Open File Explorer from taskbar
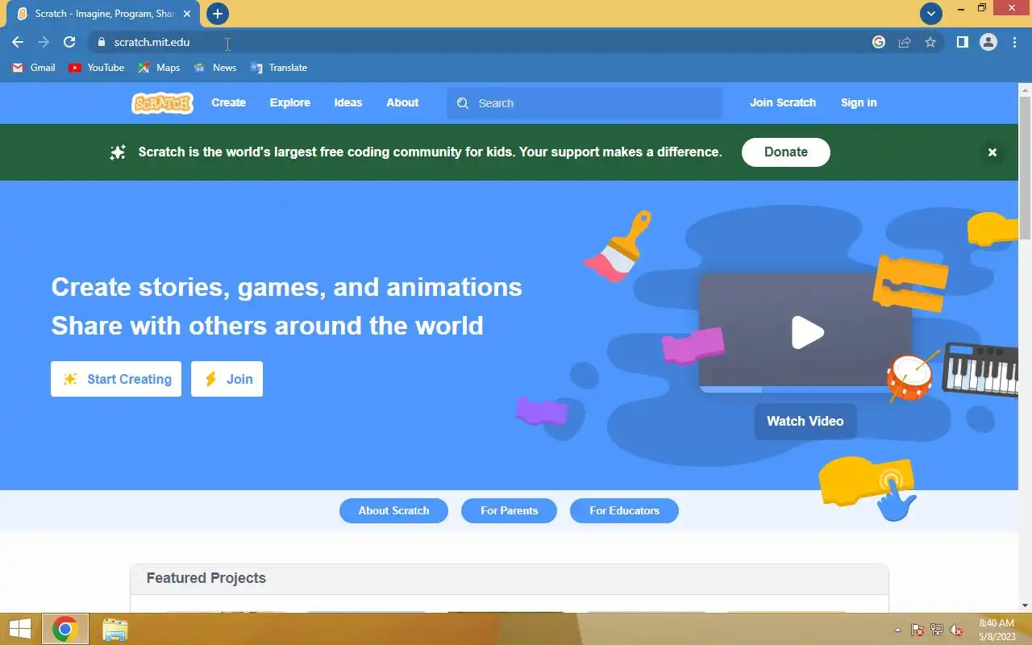Screen dimensions: 1032x645 [x=115, y=629]
